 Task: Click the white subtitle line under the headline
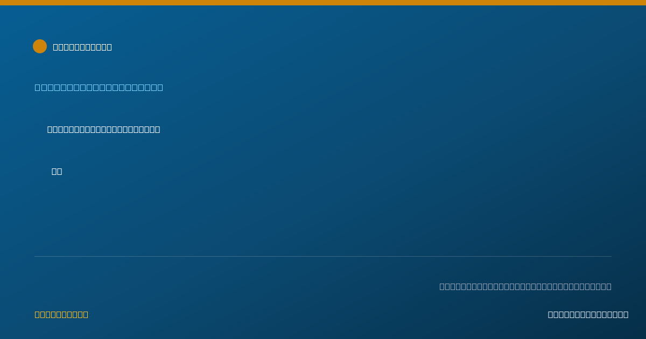103,129
